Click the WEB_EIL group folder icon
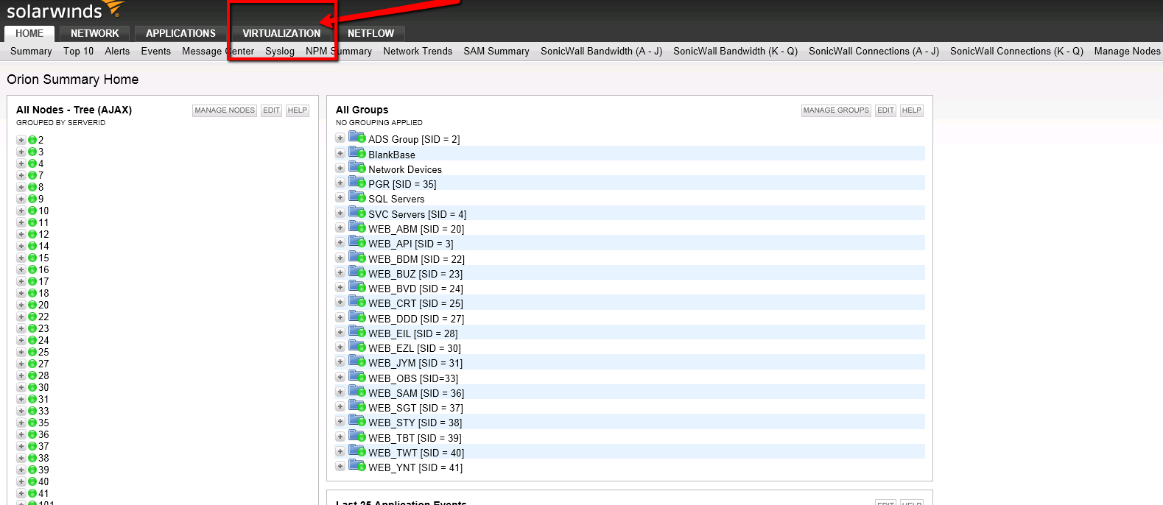Image resolution: width=1163 pixels, height=505 pixels. [357, 331]
